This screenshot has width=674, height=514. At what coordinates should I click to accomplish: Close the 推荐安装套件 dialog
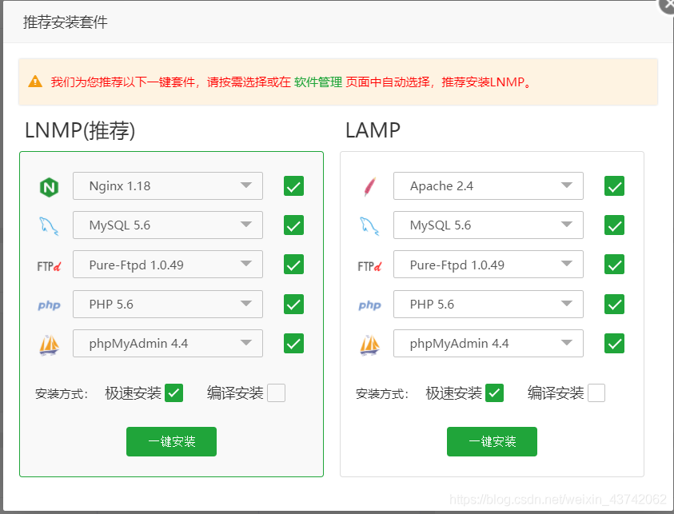pyautogui.click(x=666, y=5)
